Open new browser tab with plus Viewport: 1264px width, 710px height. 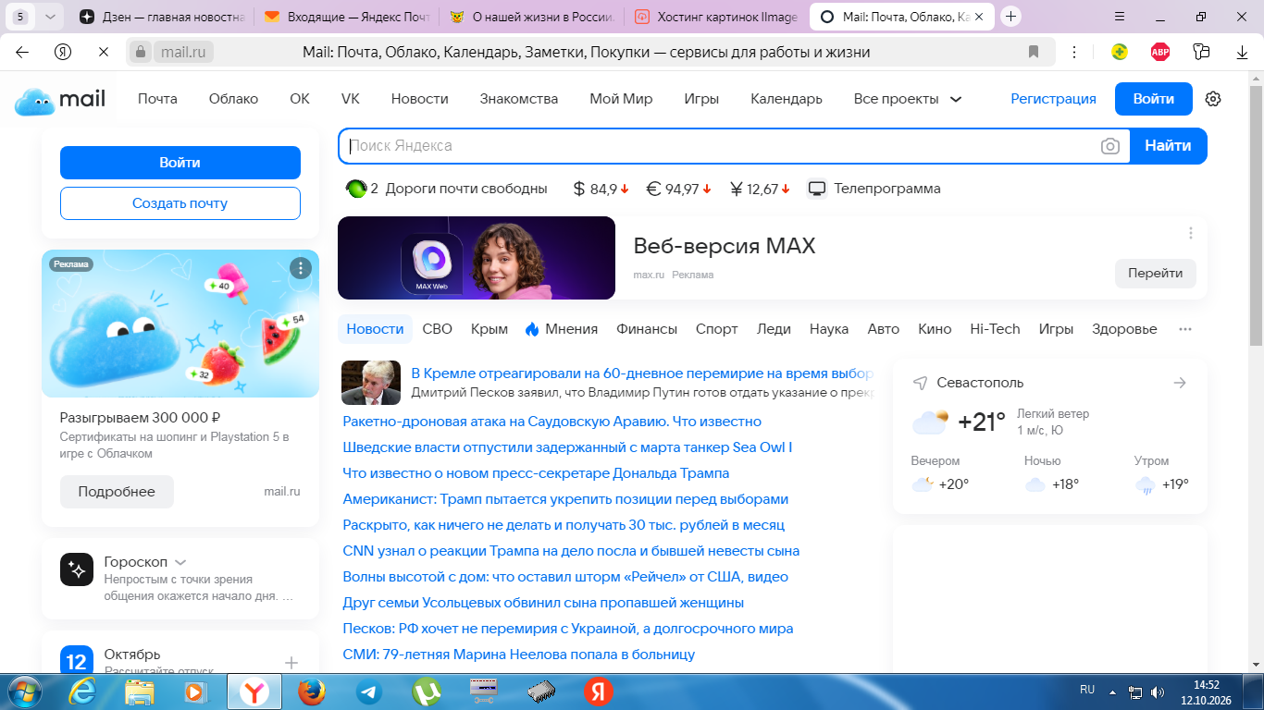point(1010,17)
